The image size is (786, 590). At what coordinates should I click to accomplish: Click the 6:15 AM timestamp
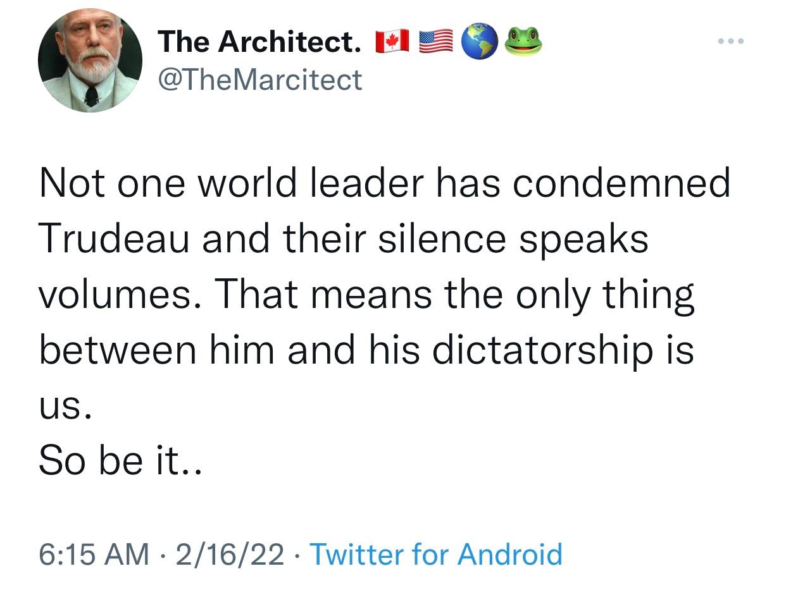click(94, 555)
